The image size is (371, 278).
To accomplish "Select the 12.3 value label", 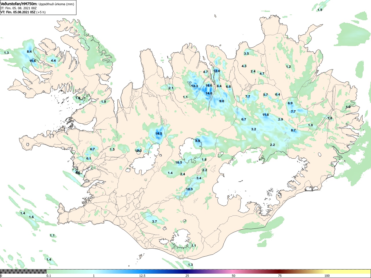I will coord(194,86).
